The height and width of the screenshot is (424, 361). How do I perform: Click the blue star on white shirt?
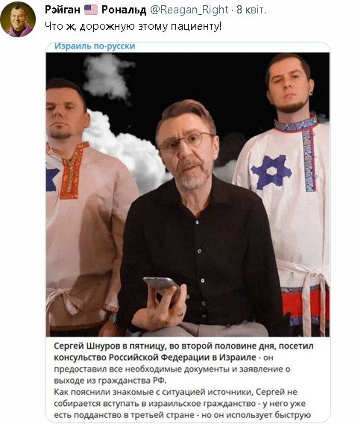click(x=271, y=172)
